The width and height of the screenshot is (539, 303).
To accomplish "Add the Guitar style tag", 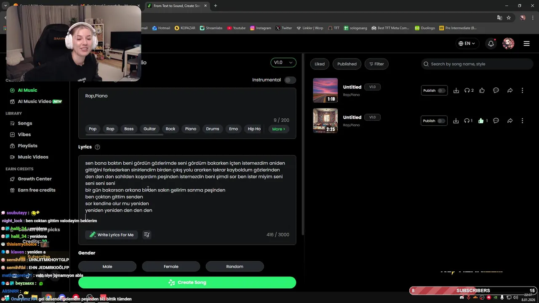I will (x=149, y=129).
